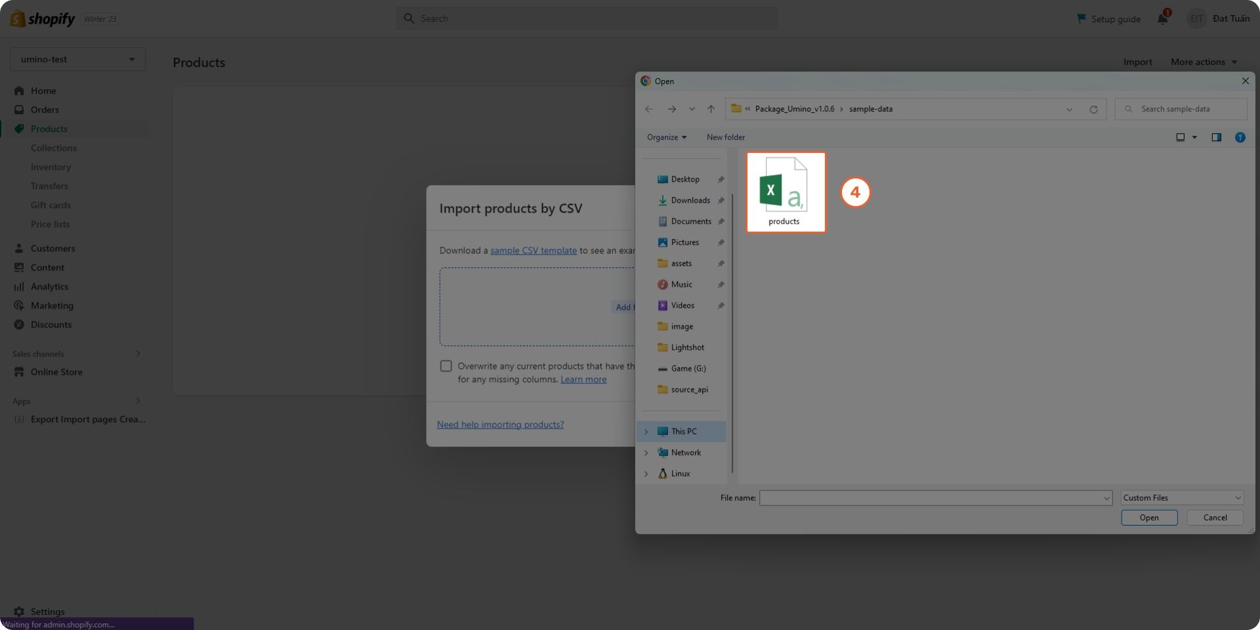Image resolution: width=1260 pixels, height=630 pixels.
Task: Open the file dialog help icon
Action: click(1240, 137)
